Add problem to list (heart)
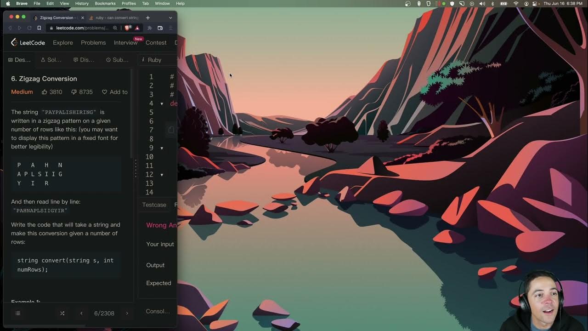The image size is (588, 331). [115, 92]
